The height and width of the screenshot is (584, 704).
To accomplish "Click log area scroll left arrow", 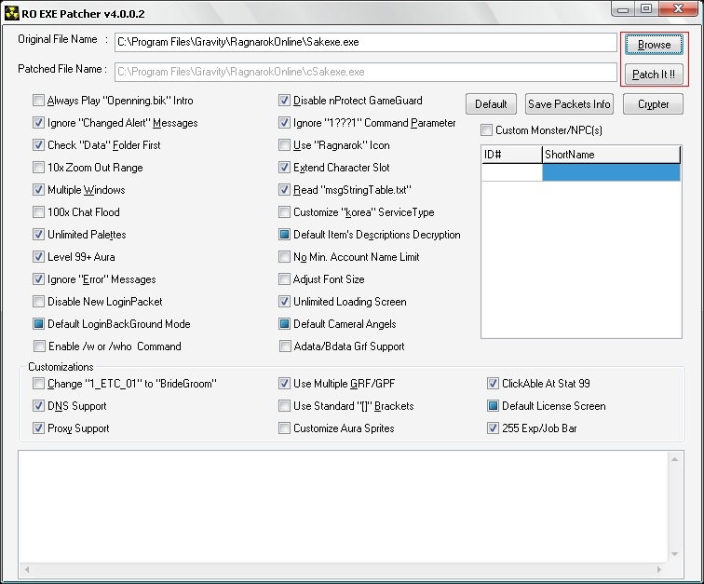I will (x=27, y=570).
